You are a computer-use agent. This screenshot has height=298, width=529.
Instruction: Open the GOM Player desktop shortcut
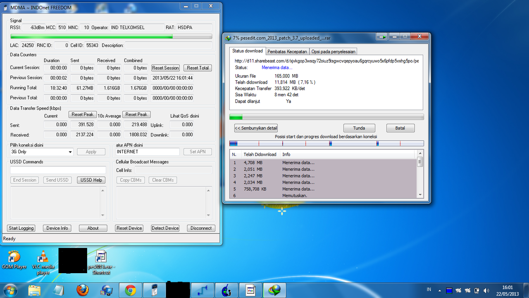pos(14,260)
